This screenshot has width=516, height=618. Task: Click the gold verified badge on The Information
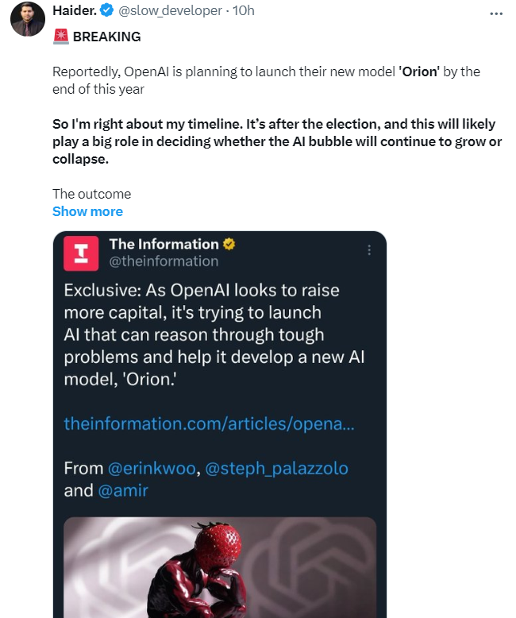click(x=229, y=245)
